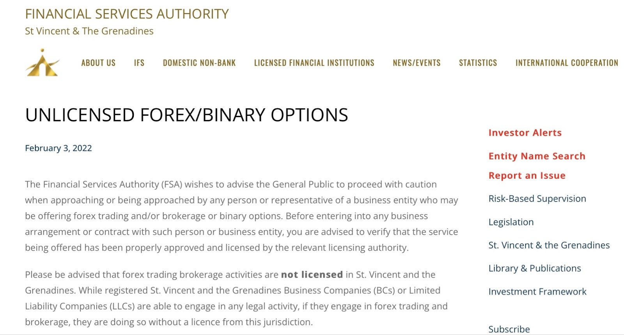Expand the Domestic Non-Bank menu
Image resolution: width=624 pixels, height=335 pixels.
(199, 63)
